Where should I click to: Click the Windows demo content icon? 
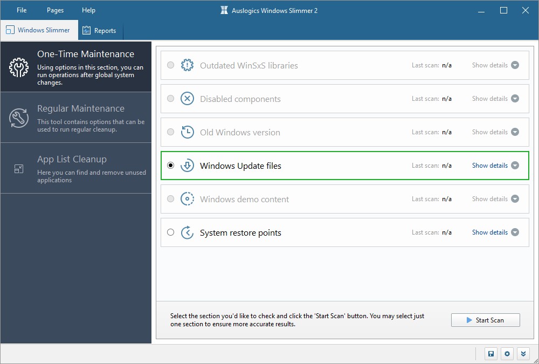coord(187,199)
